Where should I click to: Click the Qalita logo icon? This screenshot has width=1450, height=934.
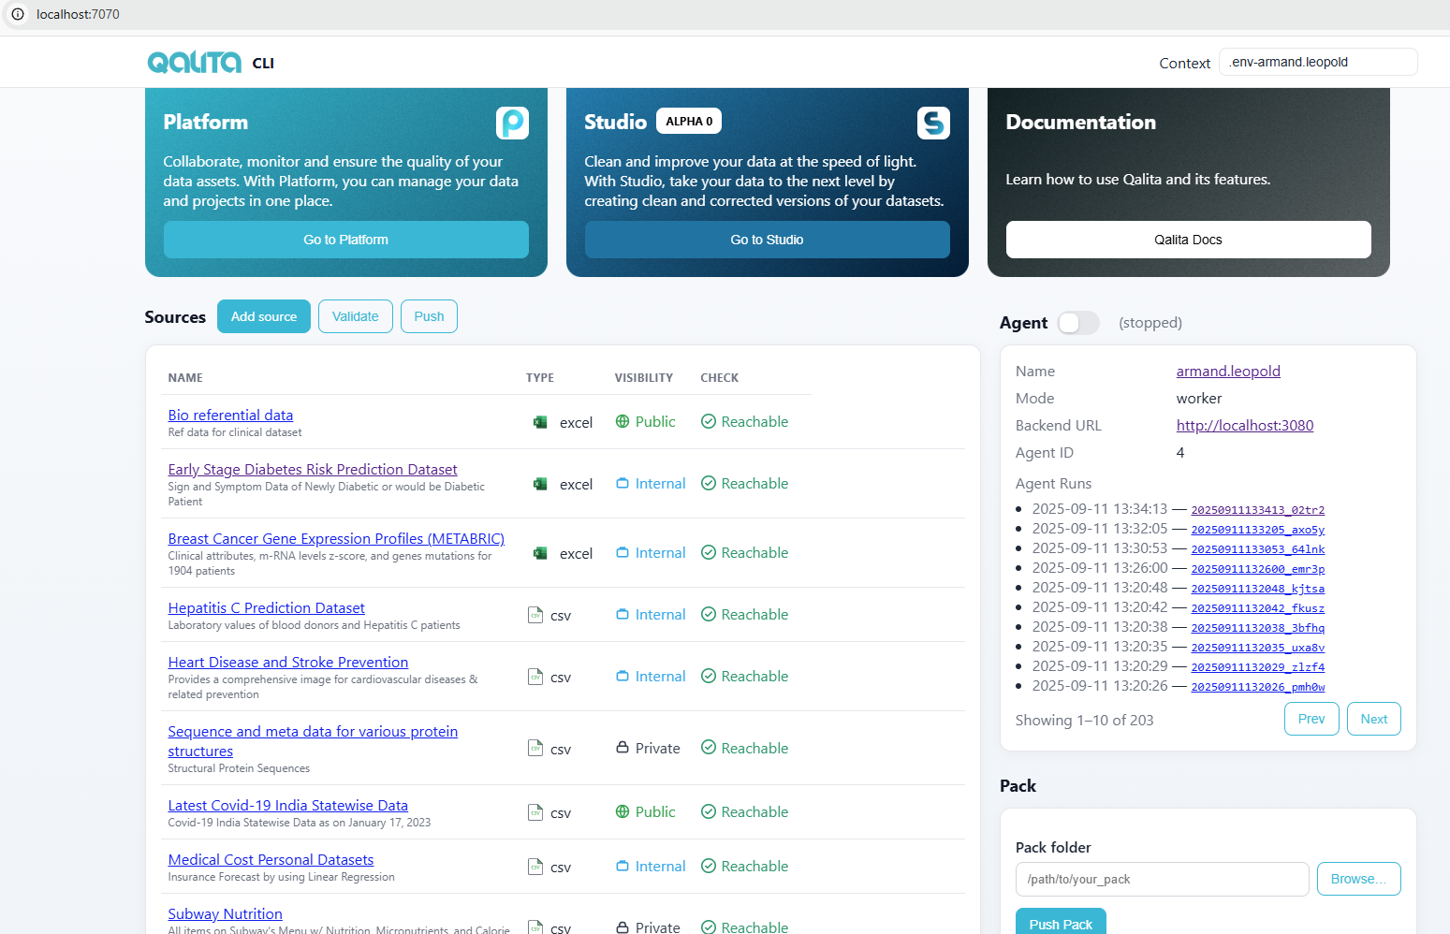[x=194, y=62]
